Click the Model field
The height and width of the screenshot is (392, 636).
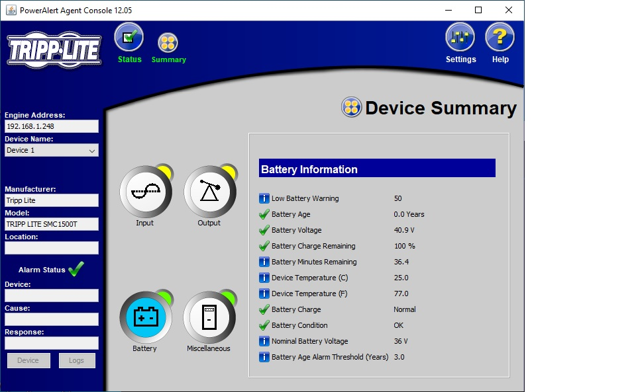pyautogui.click(x=52, y=224)
